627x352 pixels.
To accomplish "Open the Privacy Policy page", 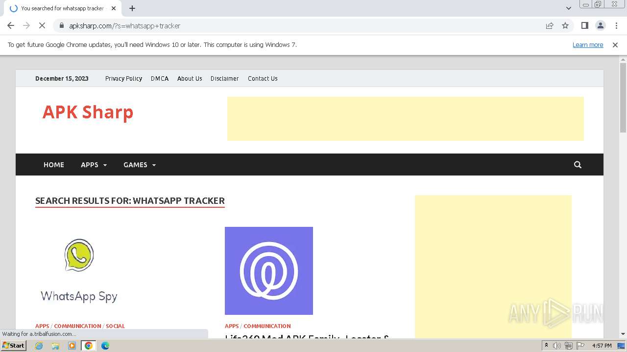I will coord(123,78).
